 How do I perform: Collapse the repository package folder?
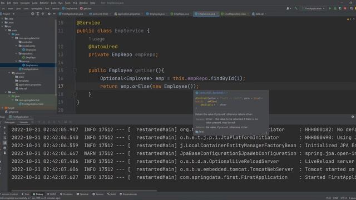[16, 53]
